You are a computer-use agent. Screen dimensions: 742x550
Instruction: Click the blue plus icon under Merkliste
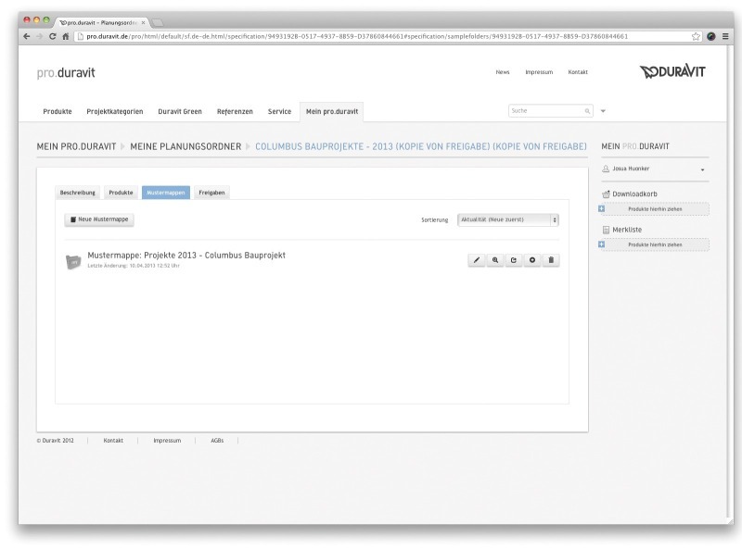click(603, 244)
